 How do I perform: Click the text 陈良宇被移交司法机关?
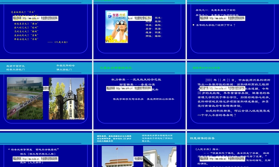[128, 99]
